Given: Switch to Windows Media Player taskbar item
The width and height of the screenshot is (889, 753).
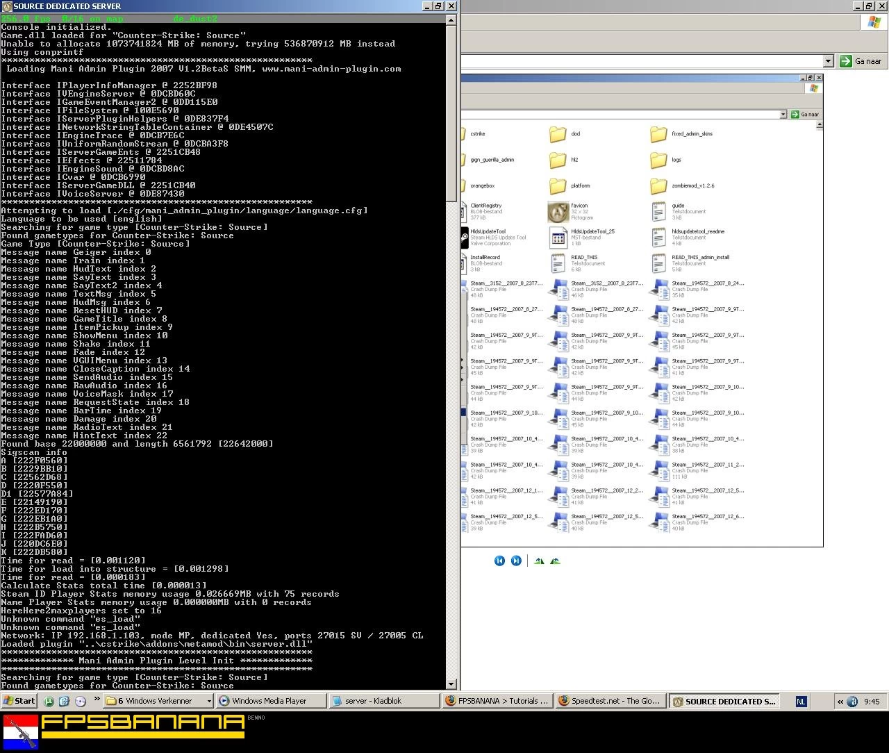Looking at the screenshot, I should (270, 701).
